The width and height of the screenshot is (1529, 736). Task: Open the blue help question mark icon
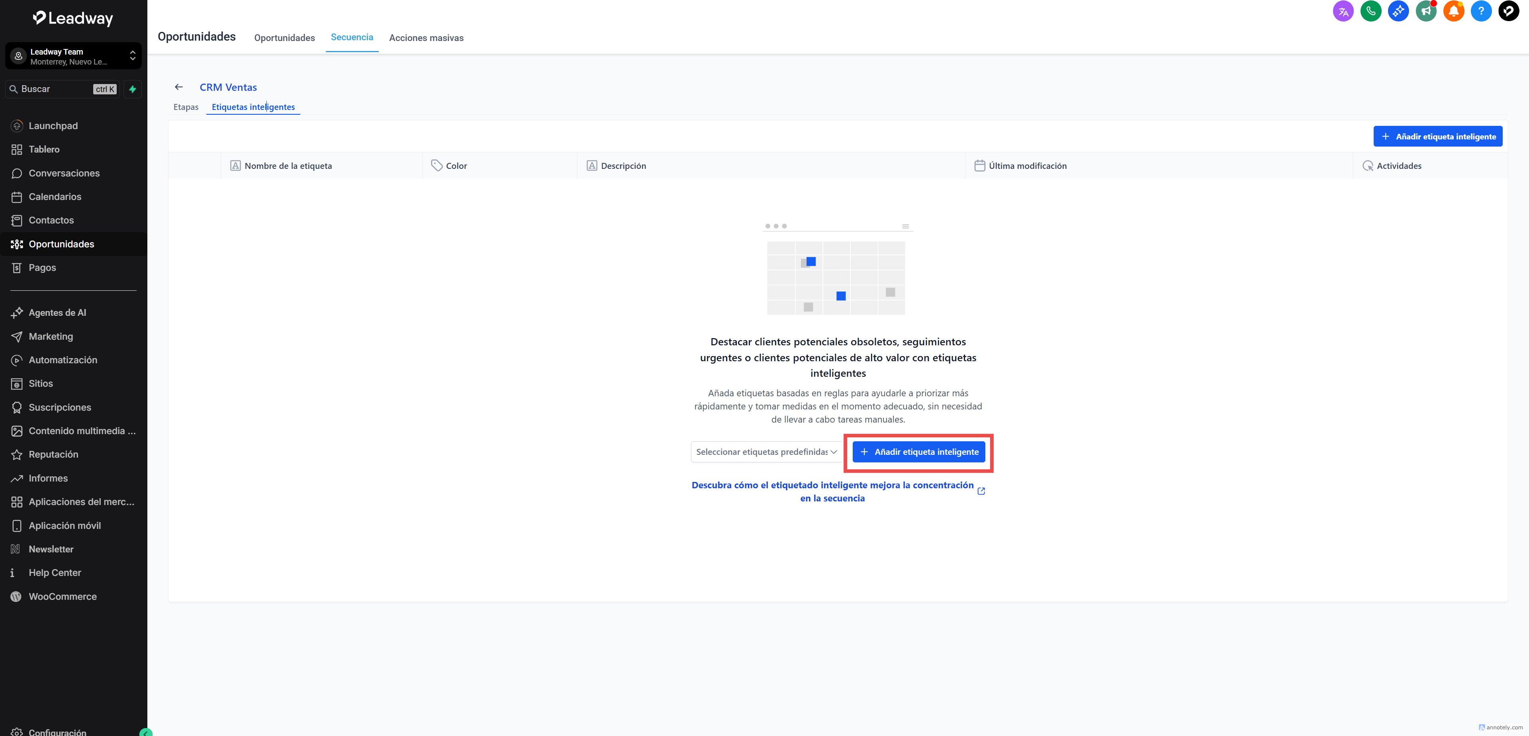1481,11
